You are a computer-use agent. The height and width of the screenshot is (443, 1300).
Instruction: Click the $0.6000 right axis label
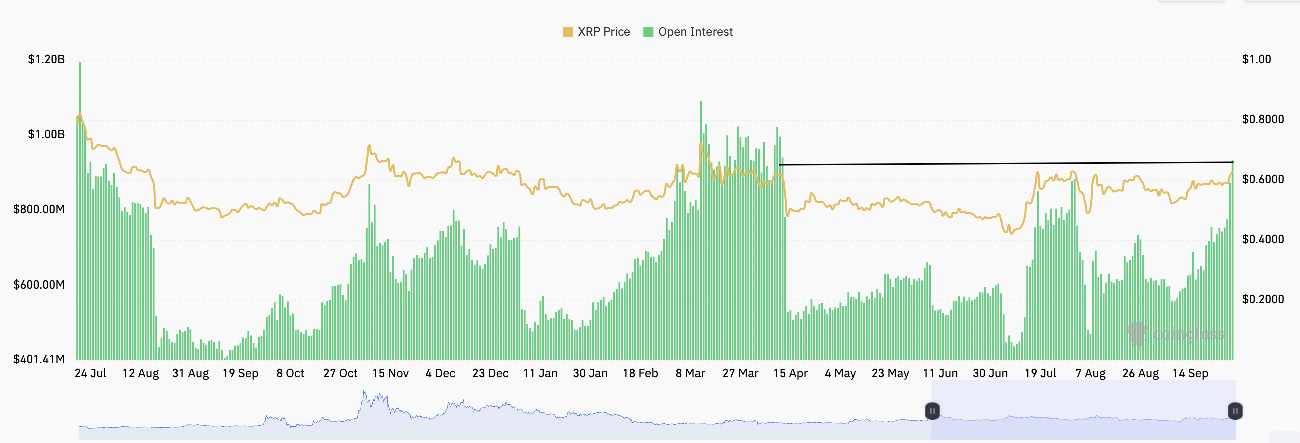[x=1262, y=179]
